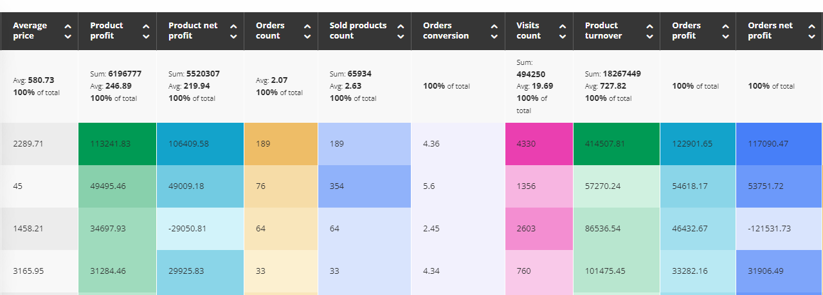This screenshot has height=295, width=823.
Task: Click the down arrow in Orders conversion header
Action: 494,37
